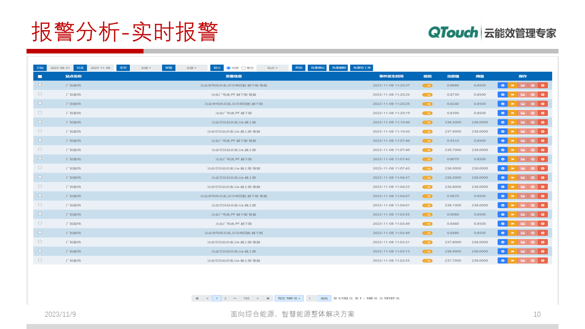Click the red delete icon on the first alarm row
Image resolution: width=585 pixels, height=329 pixels.
[542, 85]
